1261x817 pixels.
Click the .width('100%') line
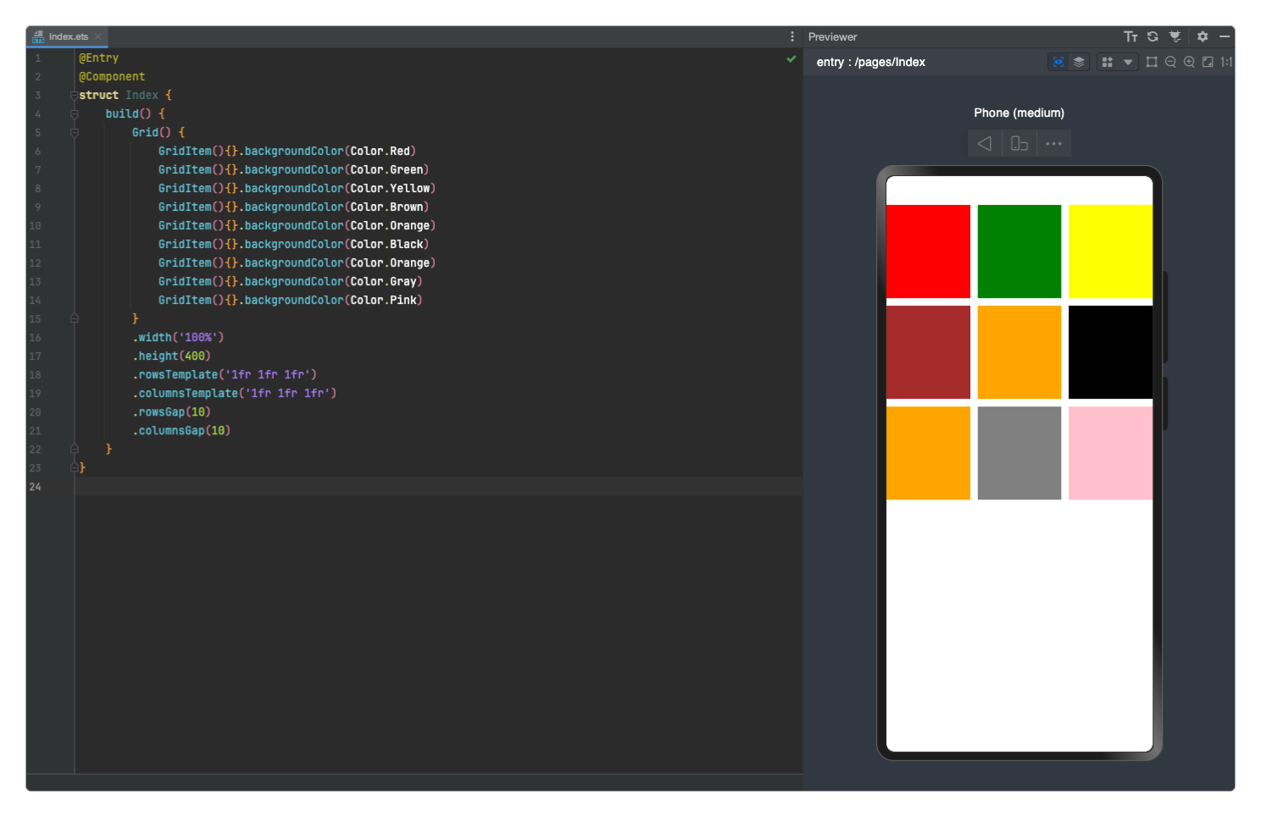[178, 338]
